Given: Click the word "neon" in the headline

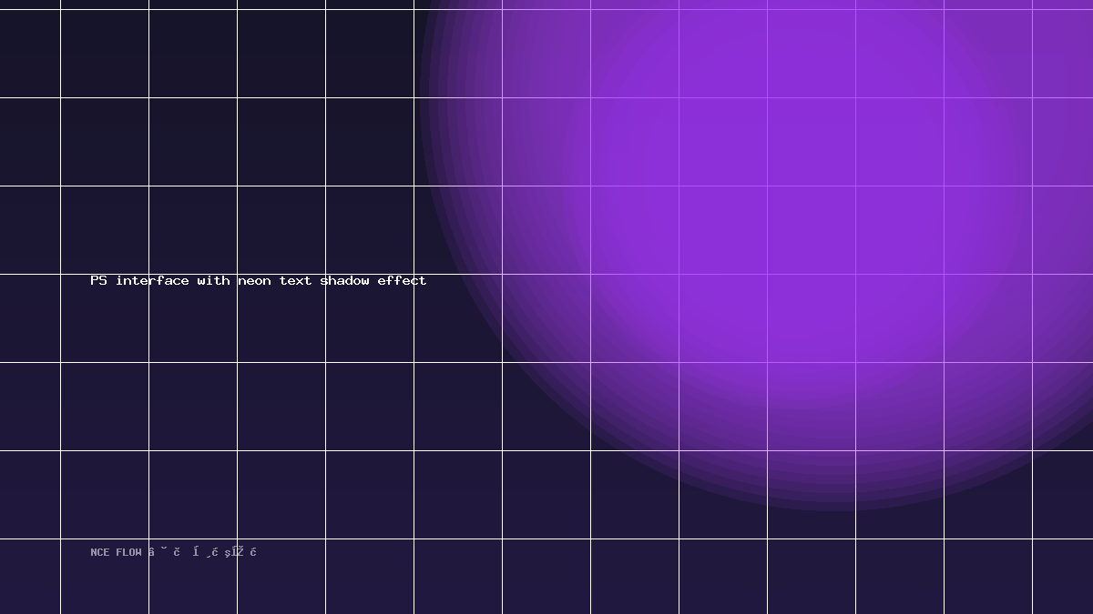Looking at the screenshot, I should click(x=255, y=281).
